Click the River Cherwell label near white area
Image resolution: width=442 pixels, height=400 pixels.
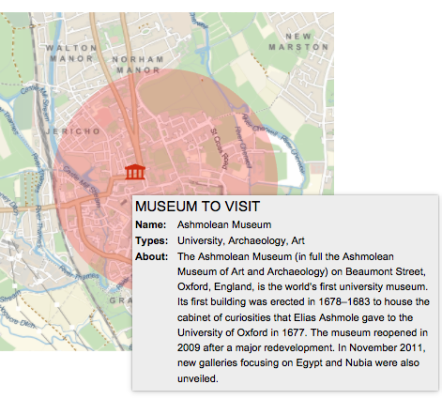(x=293, y=155)
